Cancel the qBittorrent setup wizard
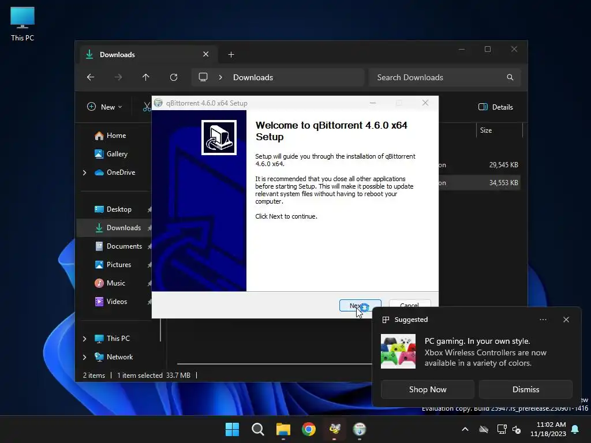This screenshot has width=591, height=443. 409,303
